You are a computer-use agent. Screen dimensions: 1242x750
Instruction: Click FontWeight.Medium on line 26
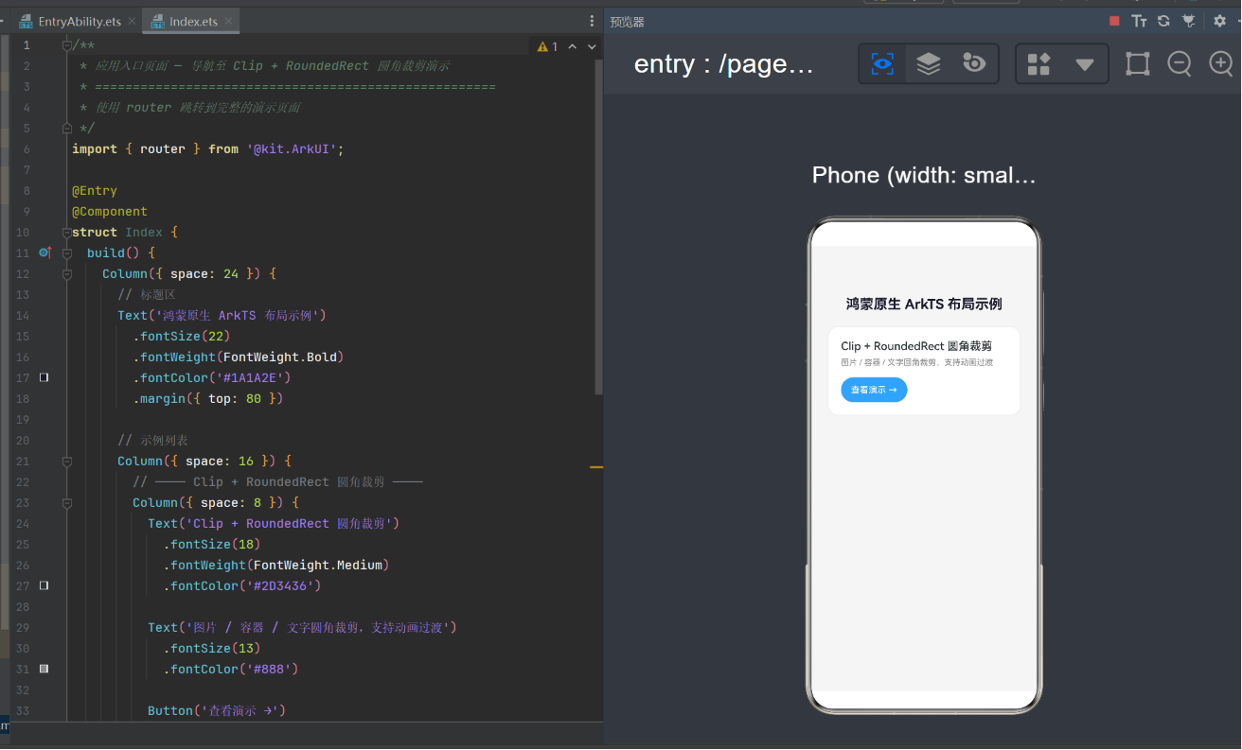[x=317, y=566]
